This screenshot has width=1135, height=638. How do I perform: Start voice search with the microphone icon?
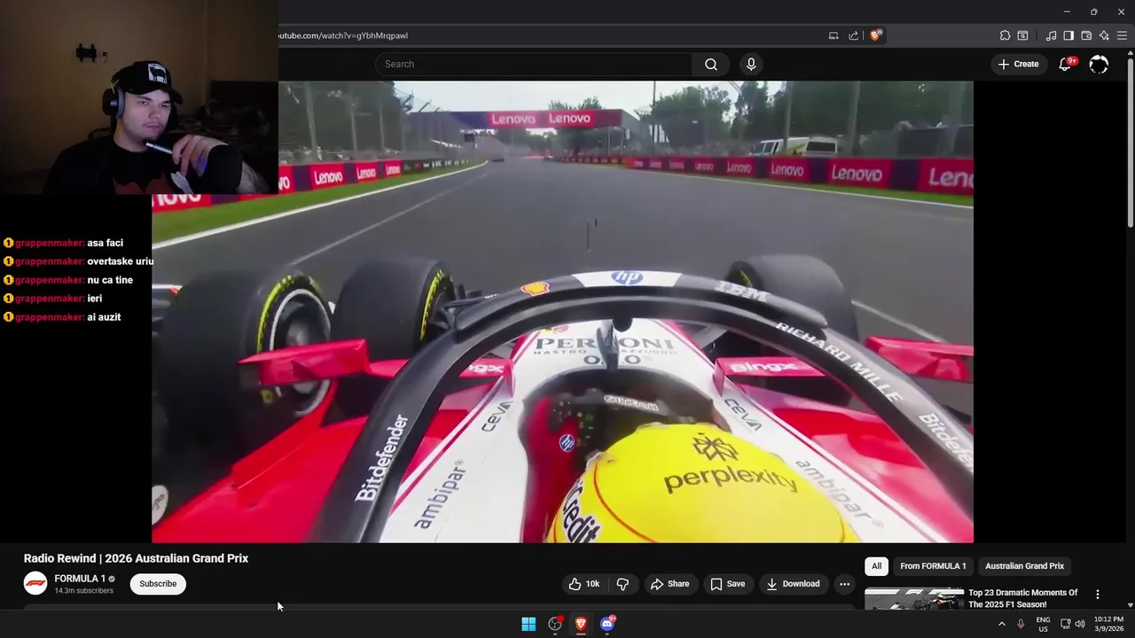point(751,64)
